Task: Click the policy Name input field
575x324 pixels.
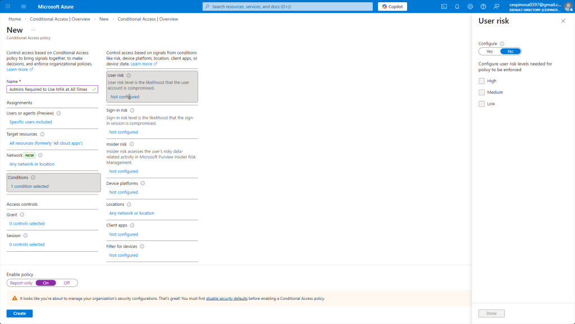Action: (49, 89)
